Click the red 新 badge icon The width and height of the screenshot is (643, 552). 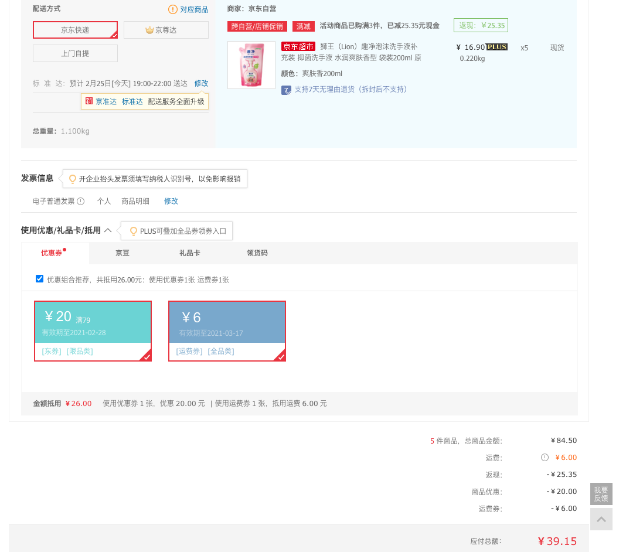click(x=89, y=101)
